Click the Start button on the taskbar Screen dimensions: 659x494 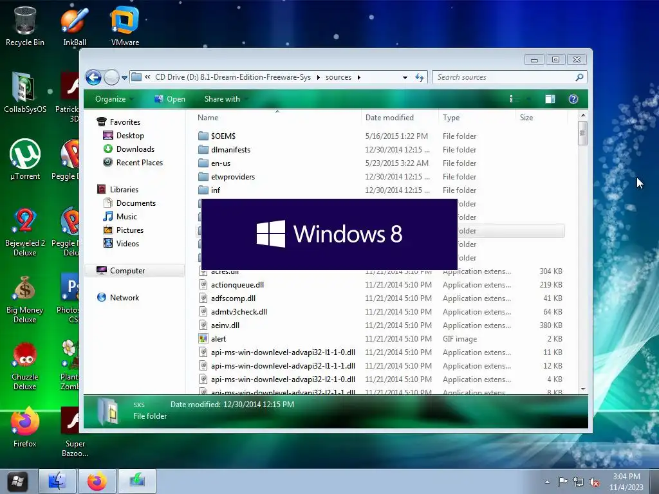pos(17,481)
